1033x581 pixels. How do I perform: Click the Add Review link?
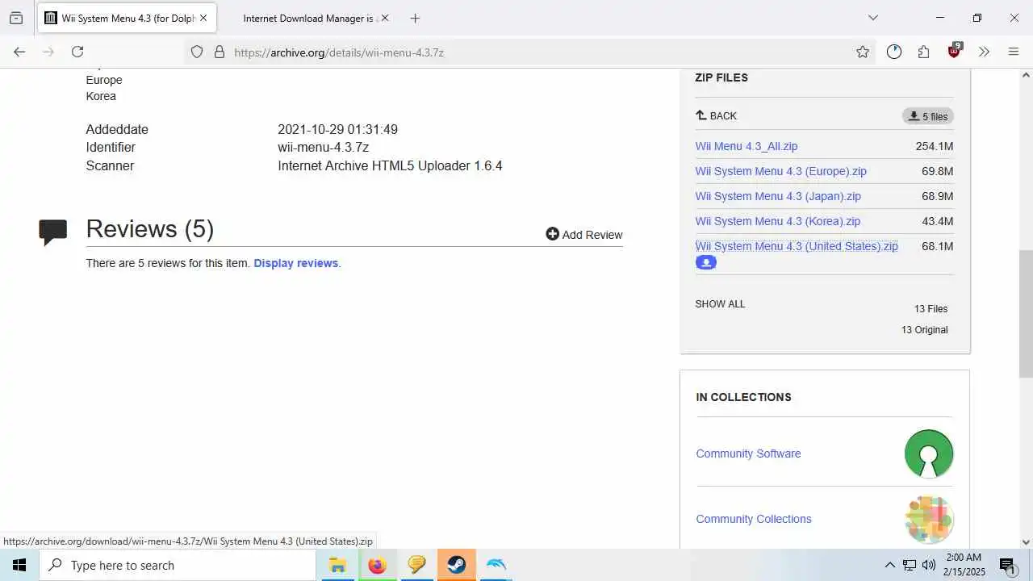point(584,234)
